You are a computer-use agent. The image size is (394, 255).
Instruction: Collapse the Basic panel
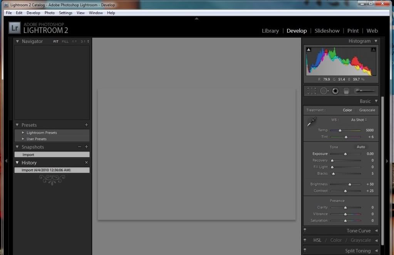coord(376,101)
